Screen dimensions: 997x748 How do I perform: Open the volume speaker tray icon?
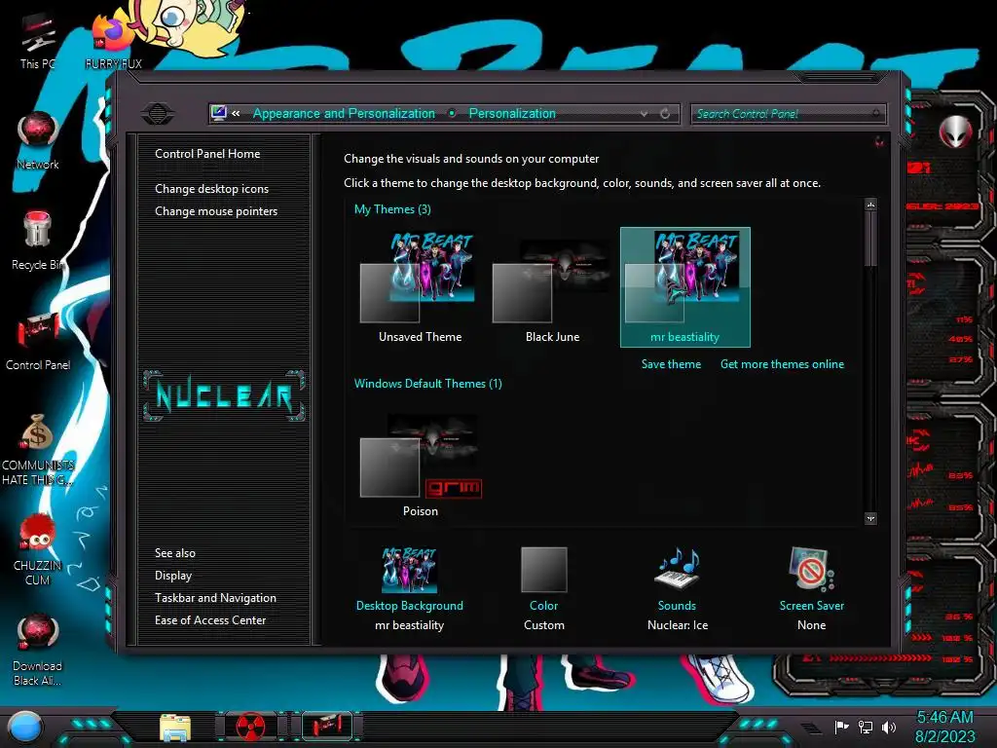point(889,727)
